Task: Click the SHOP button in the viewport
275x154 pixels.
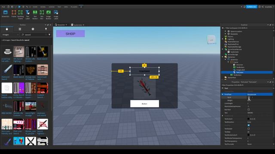Action: click(70, 33)
